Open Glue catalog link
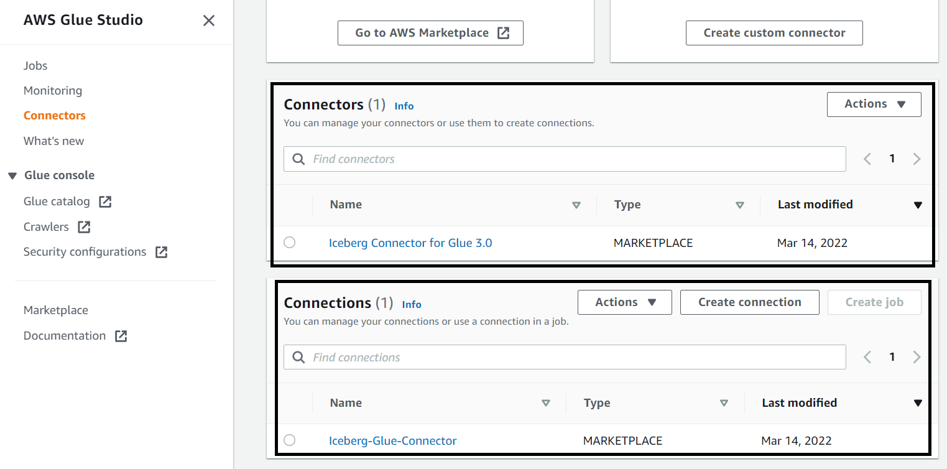This screenshot has height=469, width=947. tap(57, 202)
